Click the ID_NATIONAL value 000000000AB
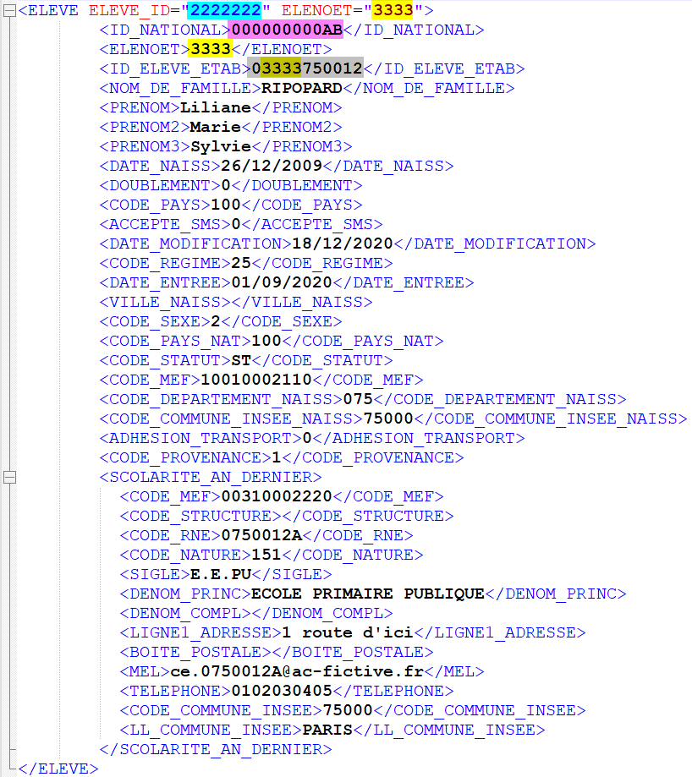 coord(287,30)
